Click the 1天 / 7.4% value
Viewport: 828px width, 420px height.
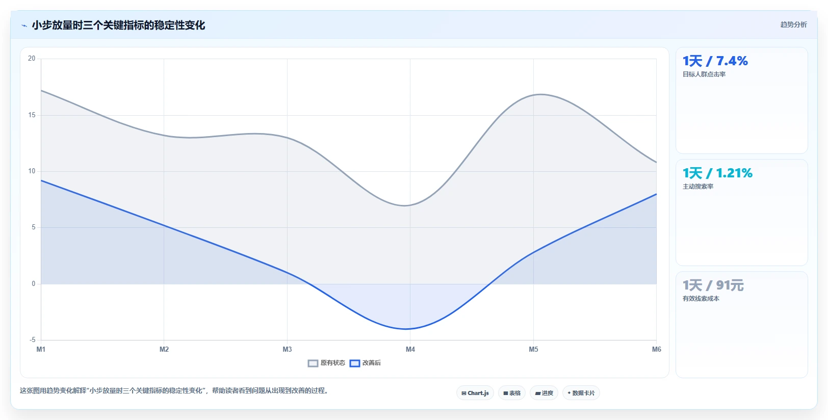[x=715, y=61]
